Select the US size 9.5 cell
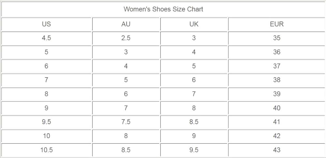 tap(46, 122)
